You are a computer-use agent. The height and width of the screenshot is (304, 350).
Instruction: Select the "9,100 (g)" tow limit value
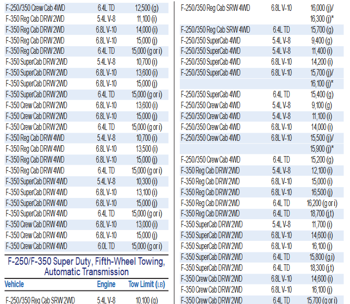tap(322, 105)
